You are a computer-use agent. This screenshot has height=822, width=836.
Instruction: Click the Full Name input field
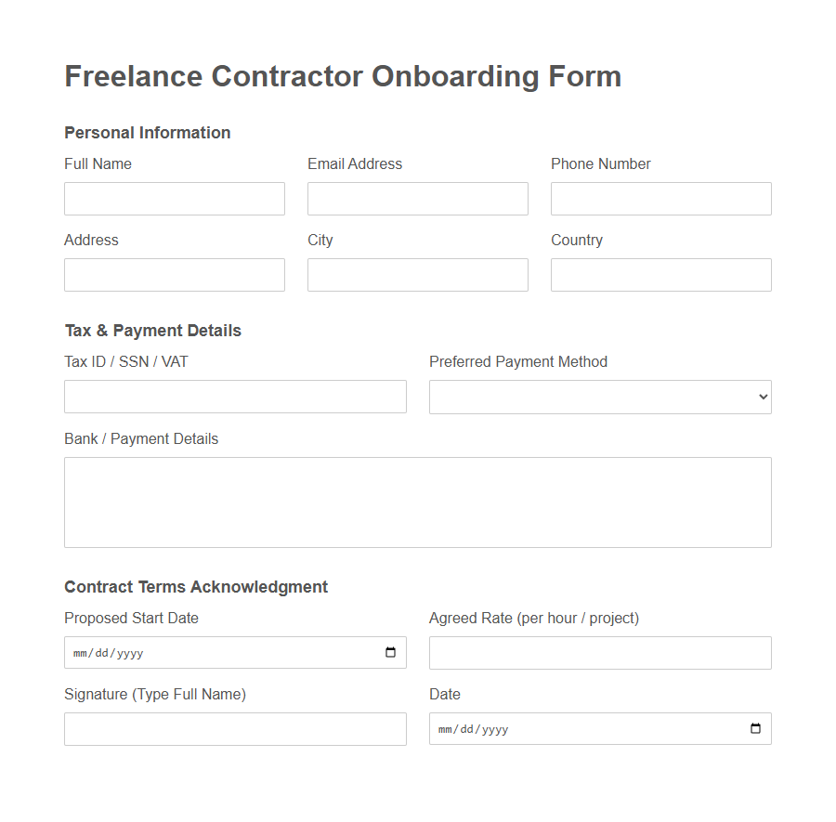click(174, 198)
